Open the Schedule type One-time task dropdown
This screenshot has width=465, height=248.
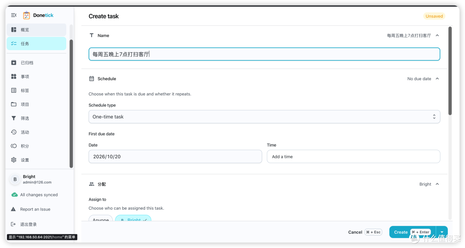click(x=264, y=117)
